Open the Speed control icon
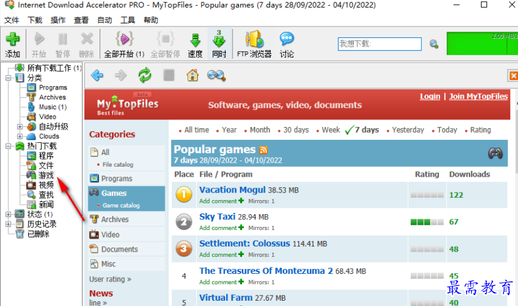This screenshot has width=518, height=306. [x=195, y=40]
